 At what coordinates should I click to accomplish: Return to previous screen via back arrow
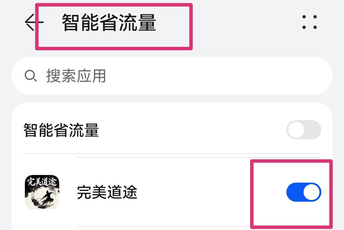(34, 22)
